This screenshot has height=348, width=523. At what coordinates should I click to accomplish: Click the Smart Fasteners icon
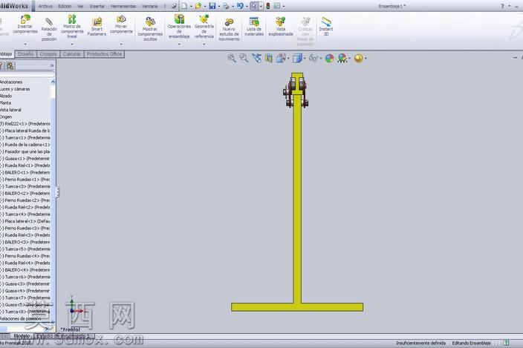tap(97, 27)
